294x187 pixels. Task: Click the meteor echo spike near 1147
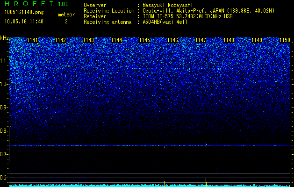206,144
